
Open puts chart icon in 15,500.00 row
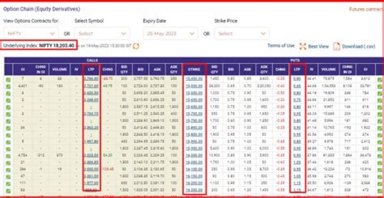pyautogui.click(x=380, y=87)
